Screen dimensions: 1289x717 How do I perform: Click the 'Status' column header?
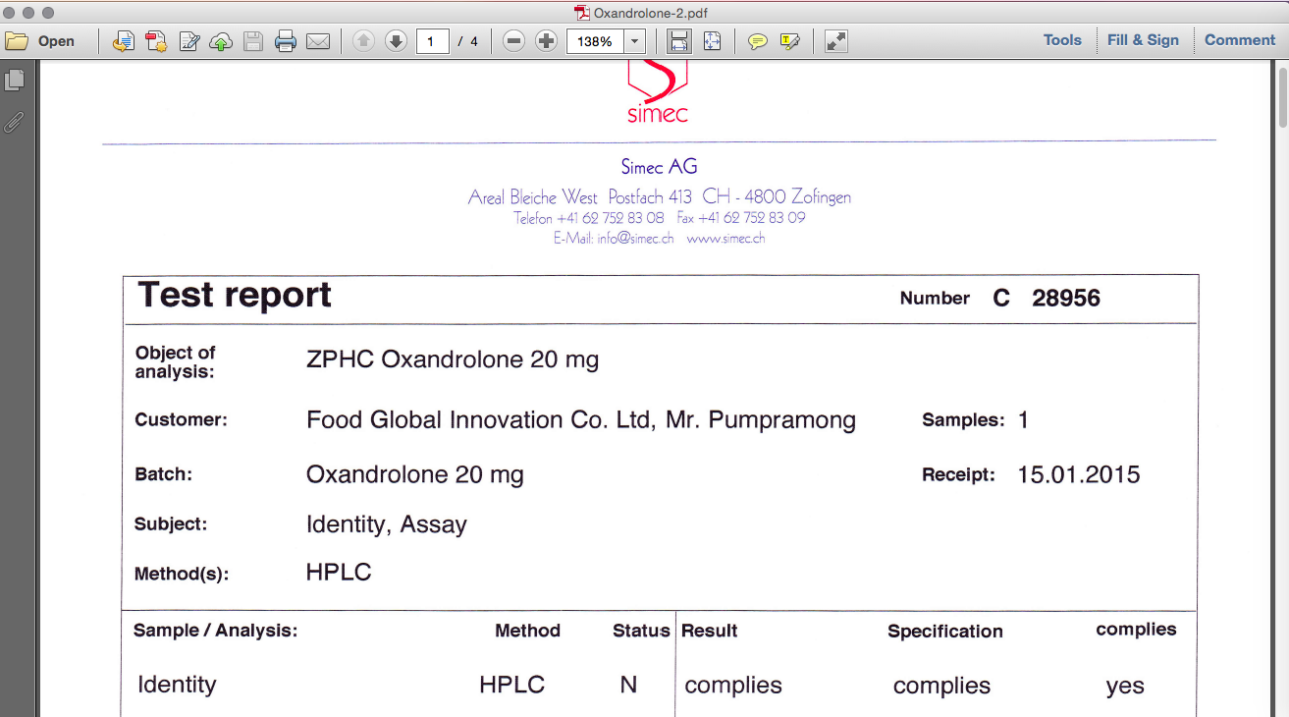pos(641,631)
